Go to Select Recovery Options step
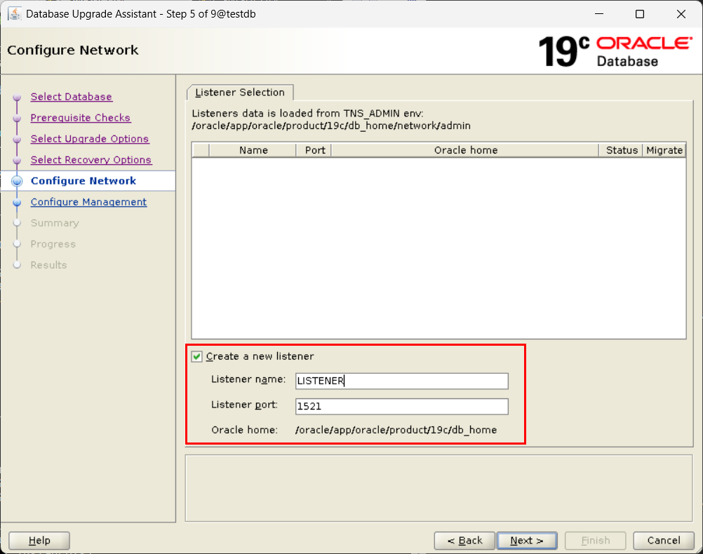The height and width of the screenshot is (554, 703). [91, 160]
